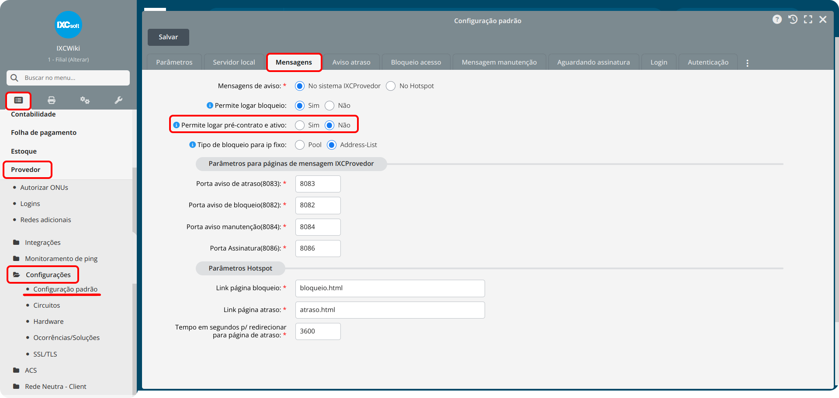Open Configuração padrão menu item
The width and height of the screenshot is (839, 398).
[66, 289]
